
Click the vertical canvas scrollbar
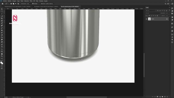click(144, 65)
